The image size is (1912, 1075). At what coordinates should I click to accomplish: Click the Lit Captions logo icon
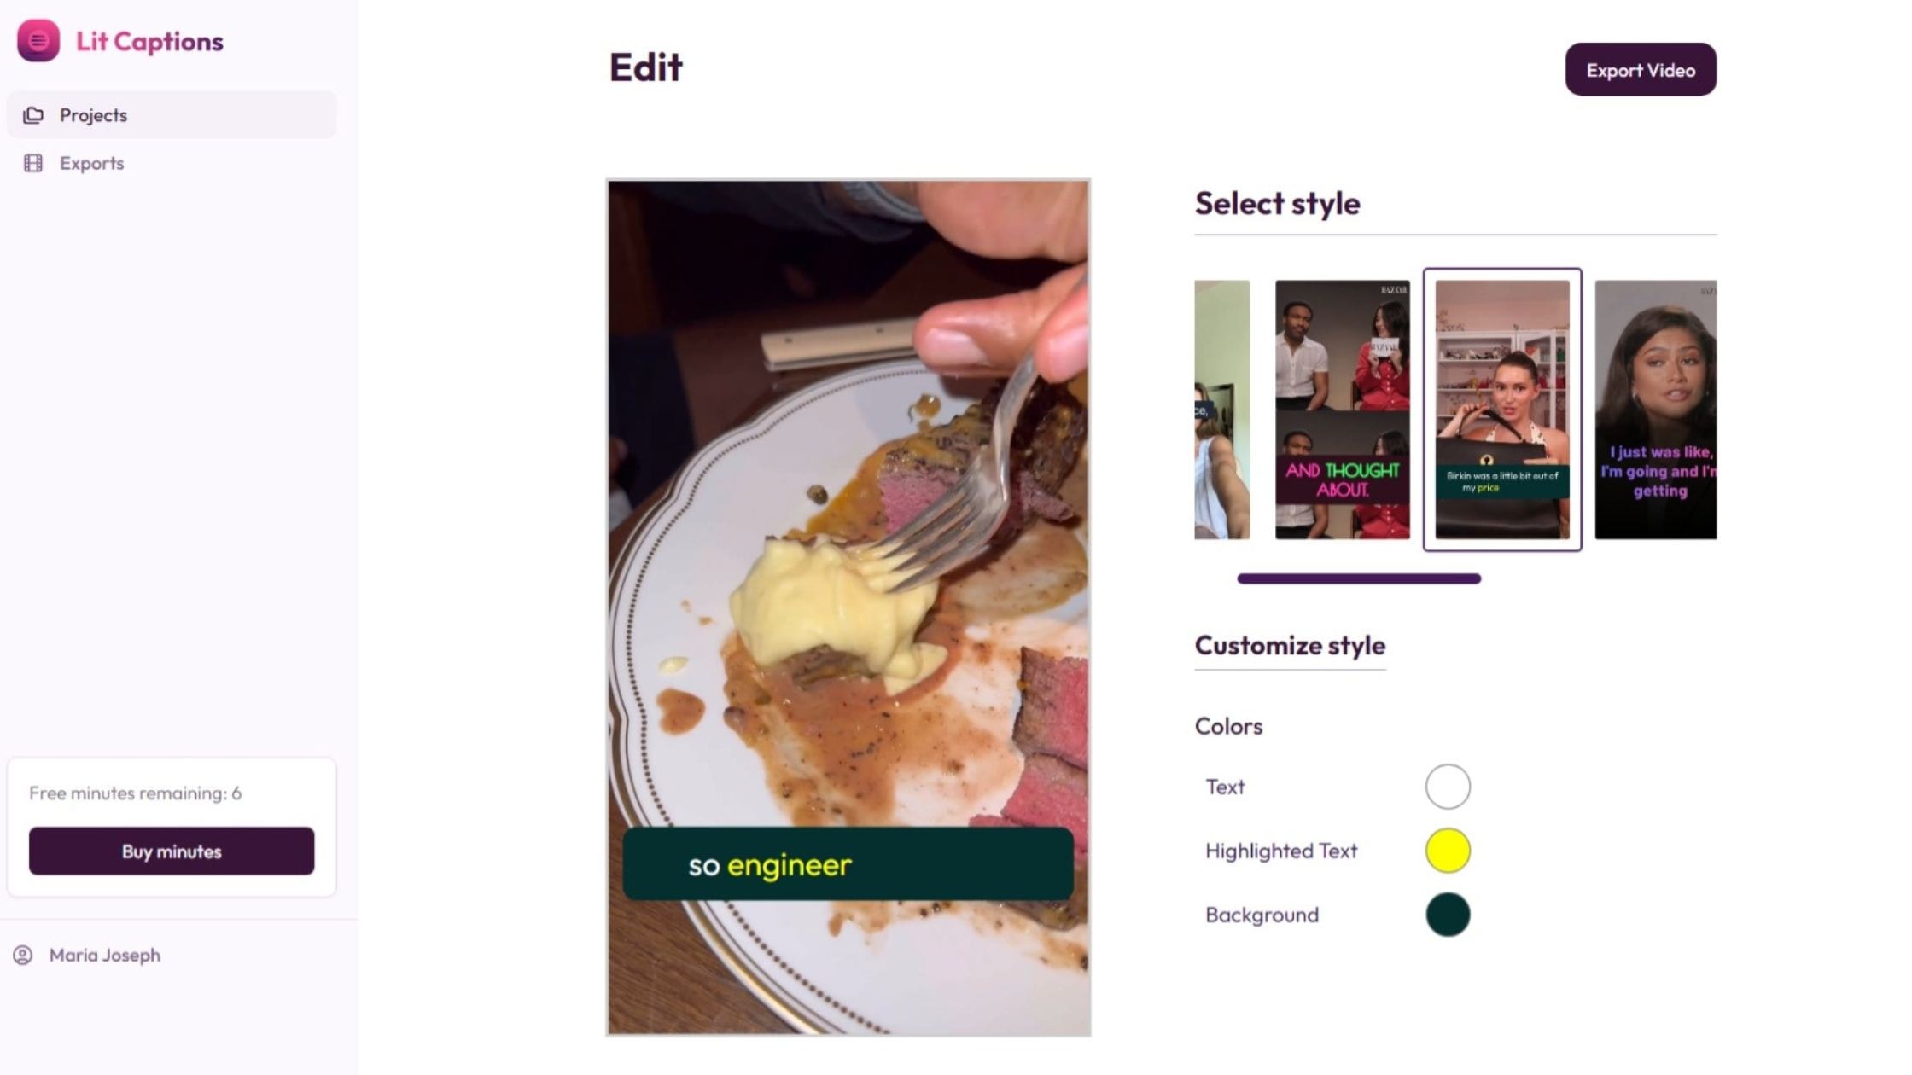pyautogui.click(x=38, y=40)
